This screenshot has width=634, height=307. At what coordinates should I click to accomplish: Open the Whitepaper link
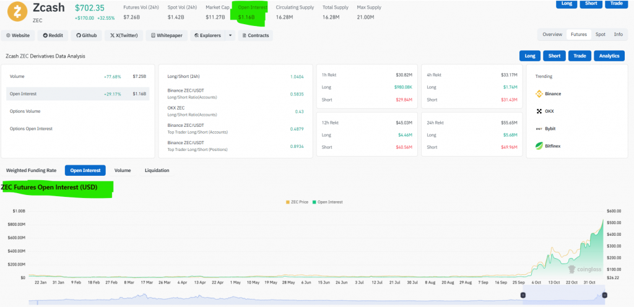click(166, 36)
